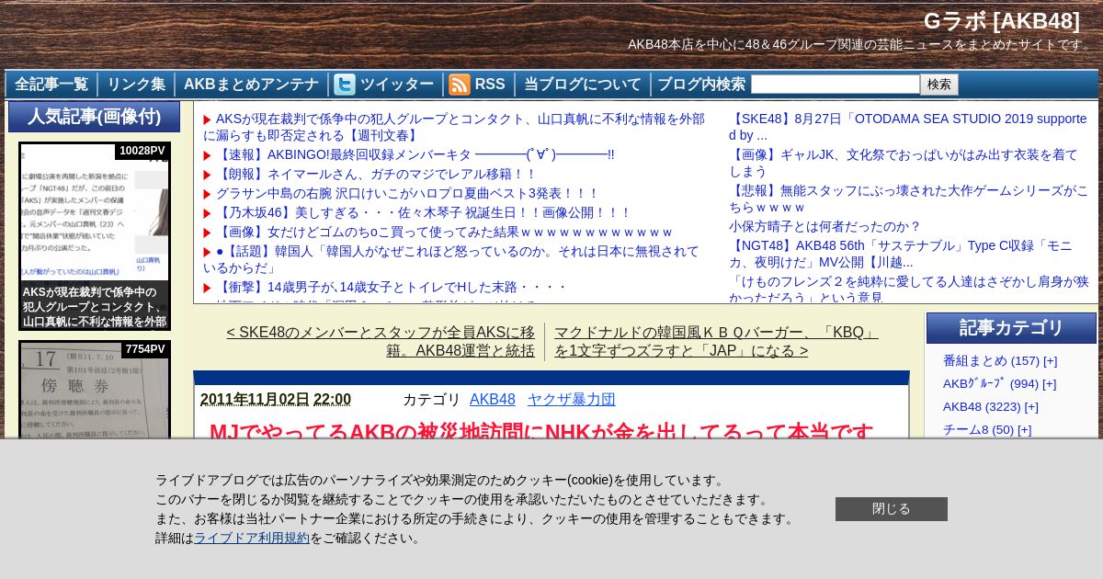Expand [+] next to AKBｸﾞﾙｰﾌﾟ category

click(1049, 383)
